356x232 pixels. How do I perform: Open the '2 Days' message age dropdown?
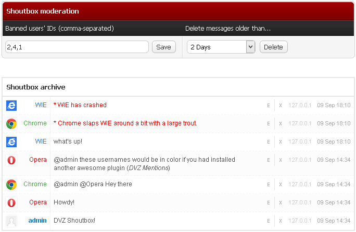[221, 47]
